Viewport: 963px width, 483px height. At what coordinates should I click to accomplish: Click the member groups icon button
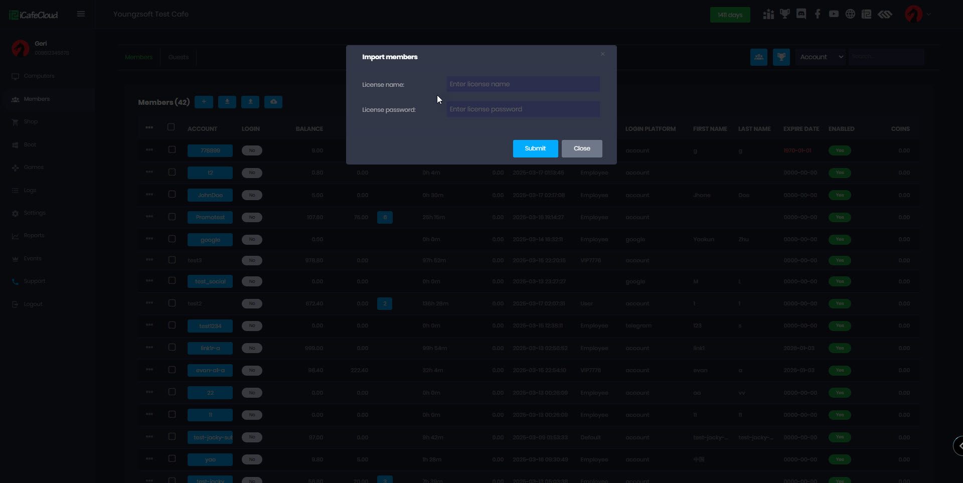(758, 57)
